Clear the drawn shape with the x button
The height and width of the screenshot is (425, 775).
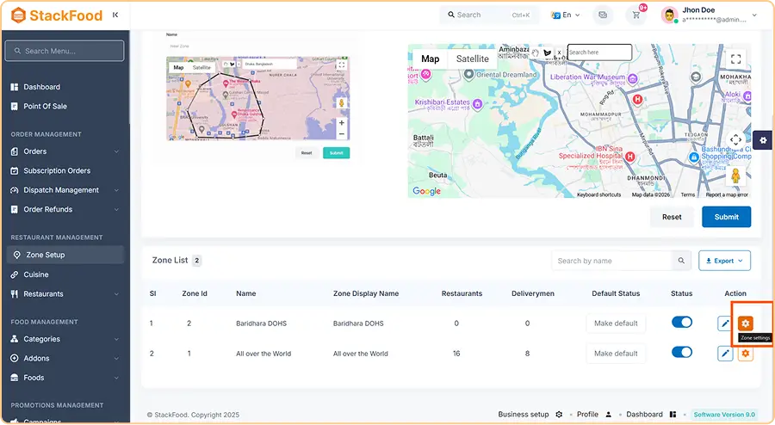tap(559, 52)
